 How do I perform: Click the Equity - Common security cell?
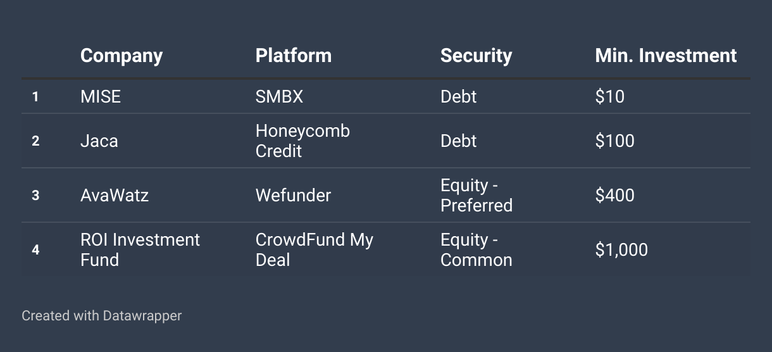coord(476,249)
